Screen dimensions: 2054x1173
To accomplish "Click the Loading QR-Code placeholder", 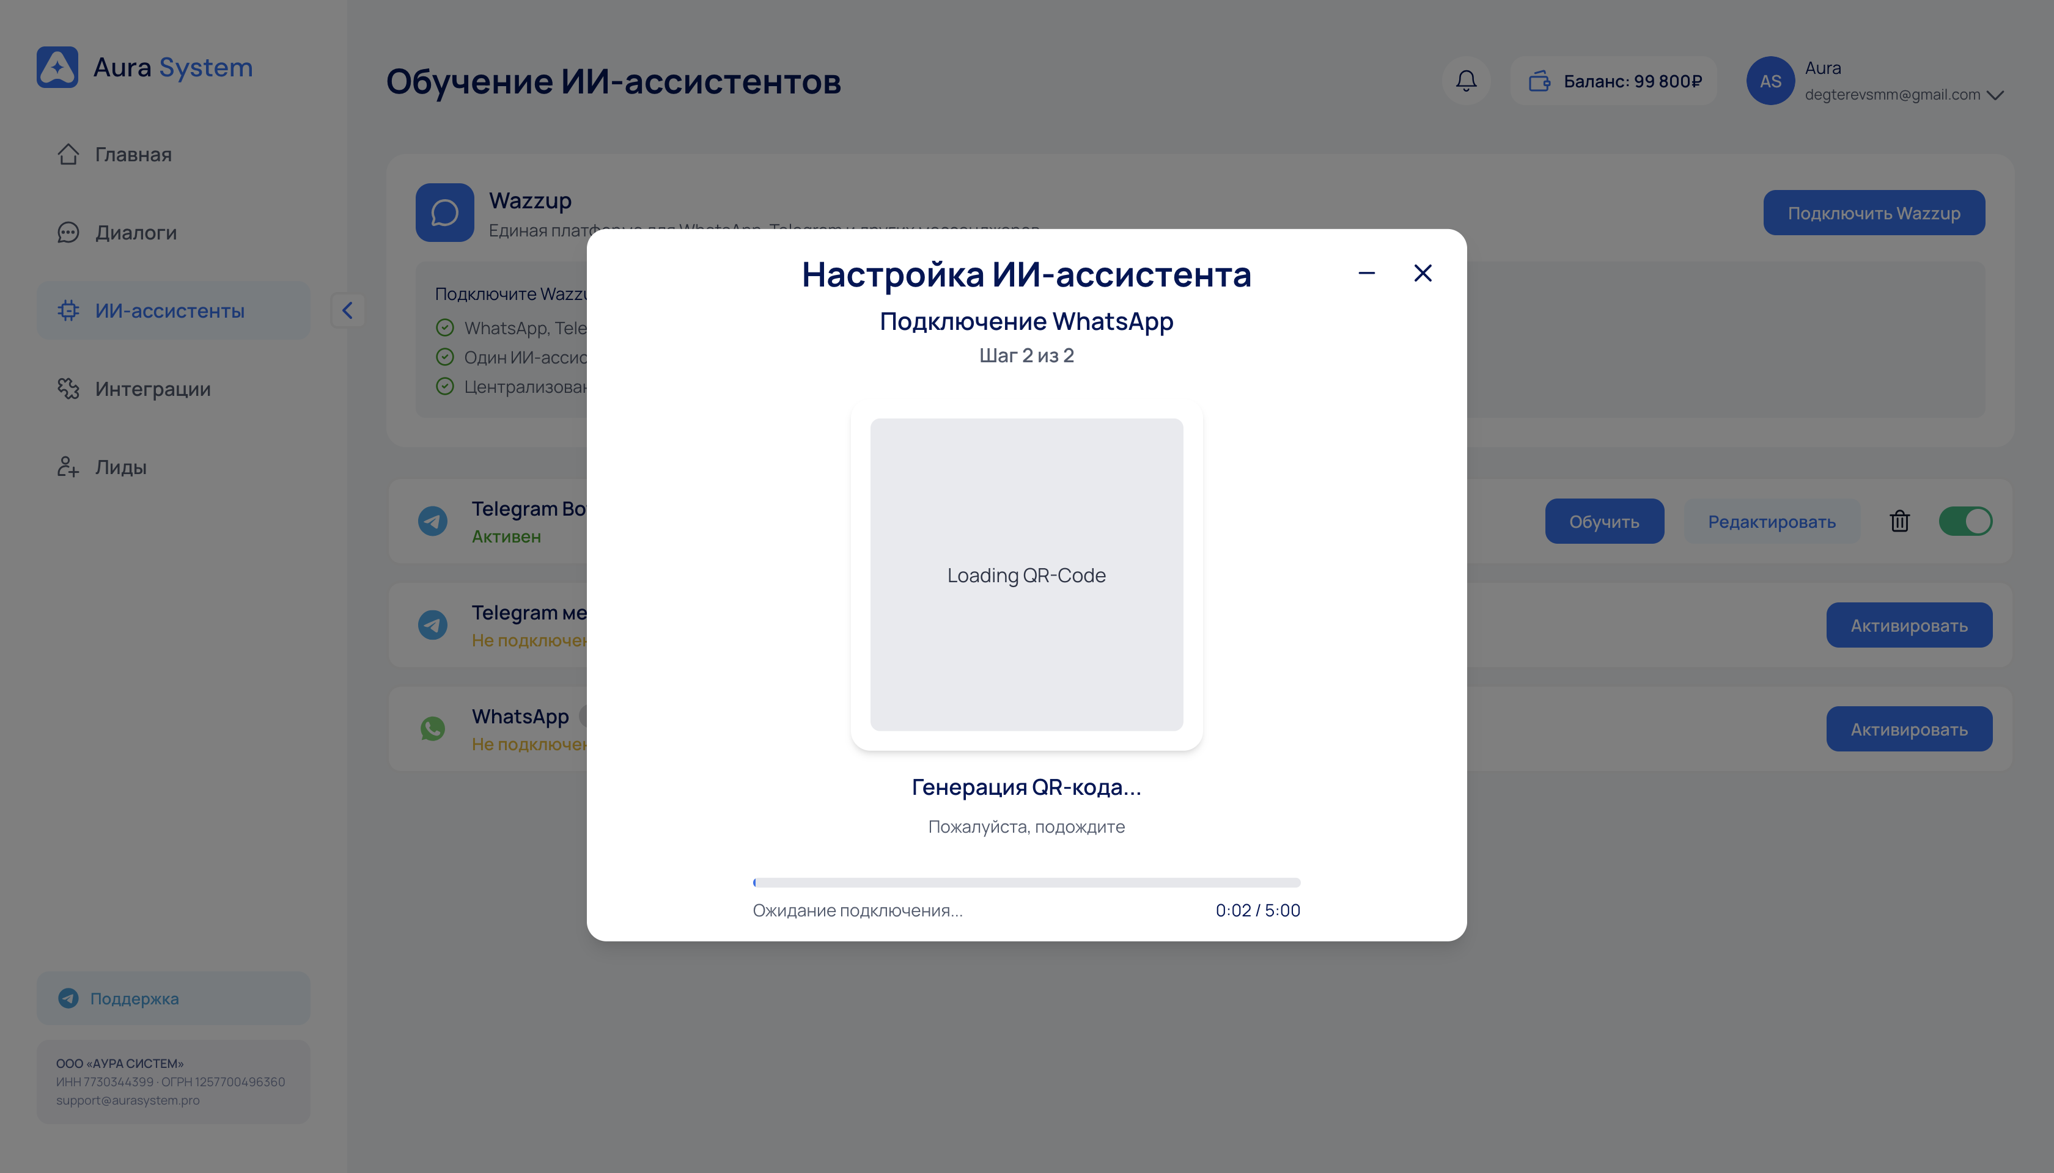I will point(1026,574).
